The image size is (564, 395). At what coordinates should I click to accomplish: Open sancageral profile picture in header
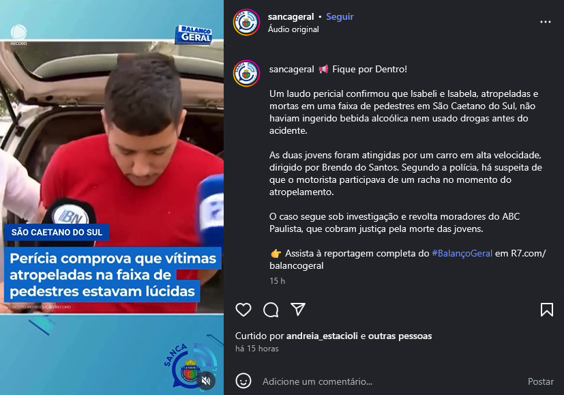click(246, 23)
